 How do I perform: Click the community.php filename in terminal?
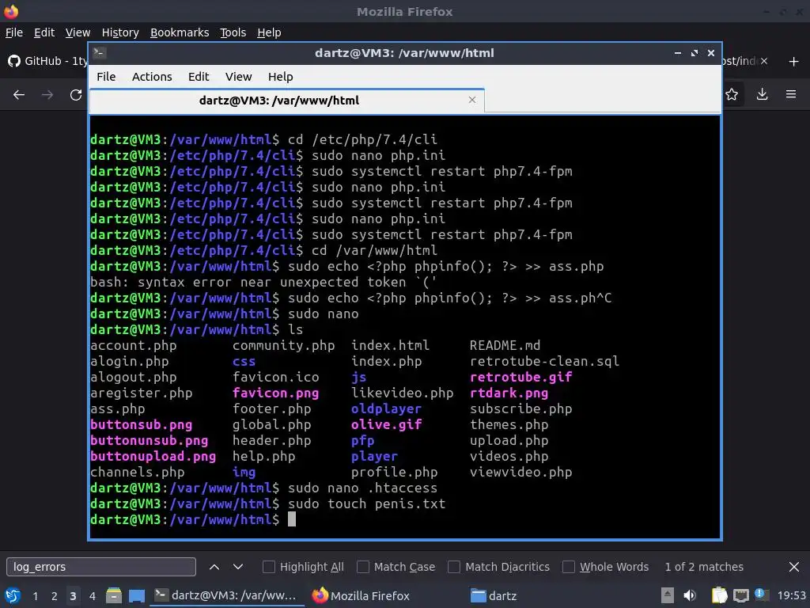point(284,345)
